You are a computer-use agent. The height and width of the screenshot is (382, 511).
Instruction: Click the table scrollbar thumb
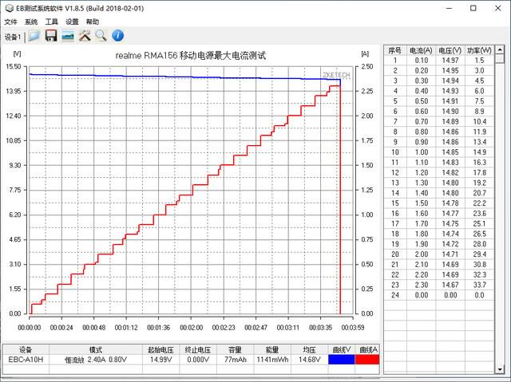pyautogui.click(x=500, y=59)
